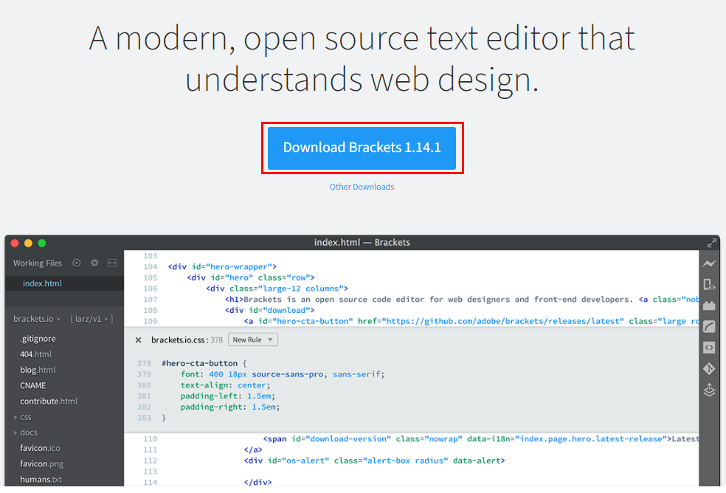Click the div class="large-12 columns" line
726x493 pixels.
tap(277, 289)
